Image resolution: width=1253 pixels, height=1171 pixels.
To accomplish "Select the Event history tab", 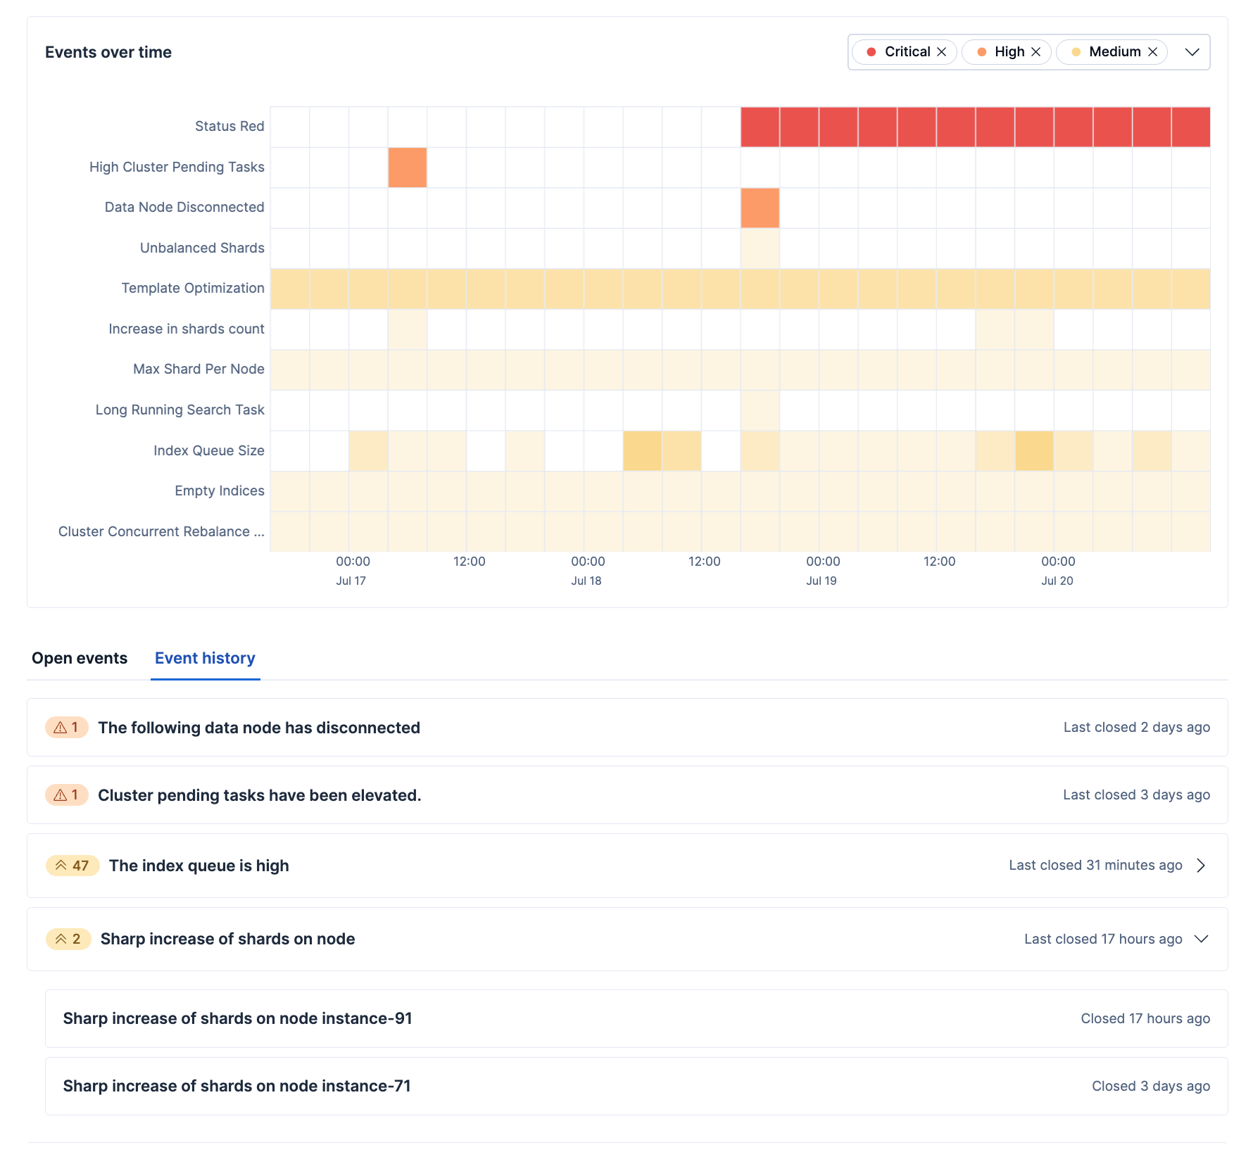I will (205, 658).
